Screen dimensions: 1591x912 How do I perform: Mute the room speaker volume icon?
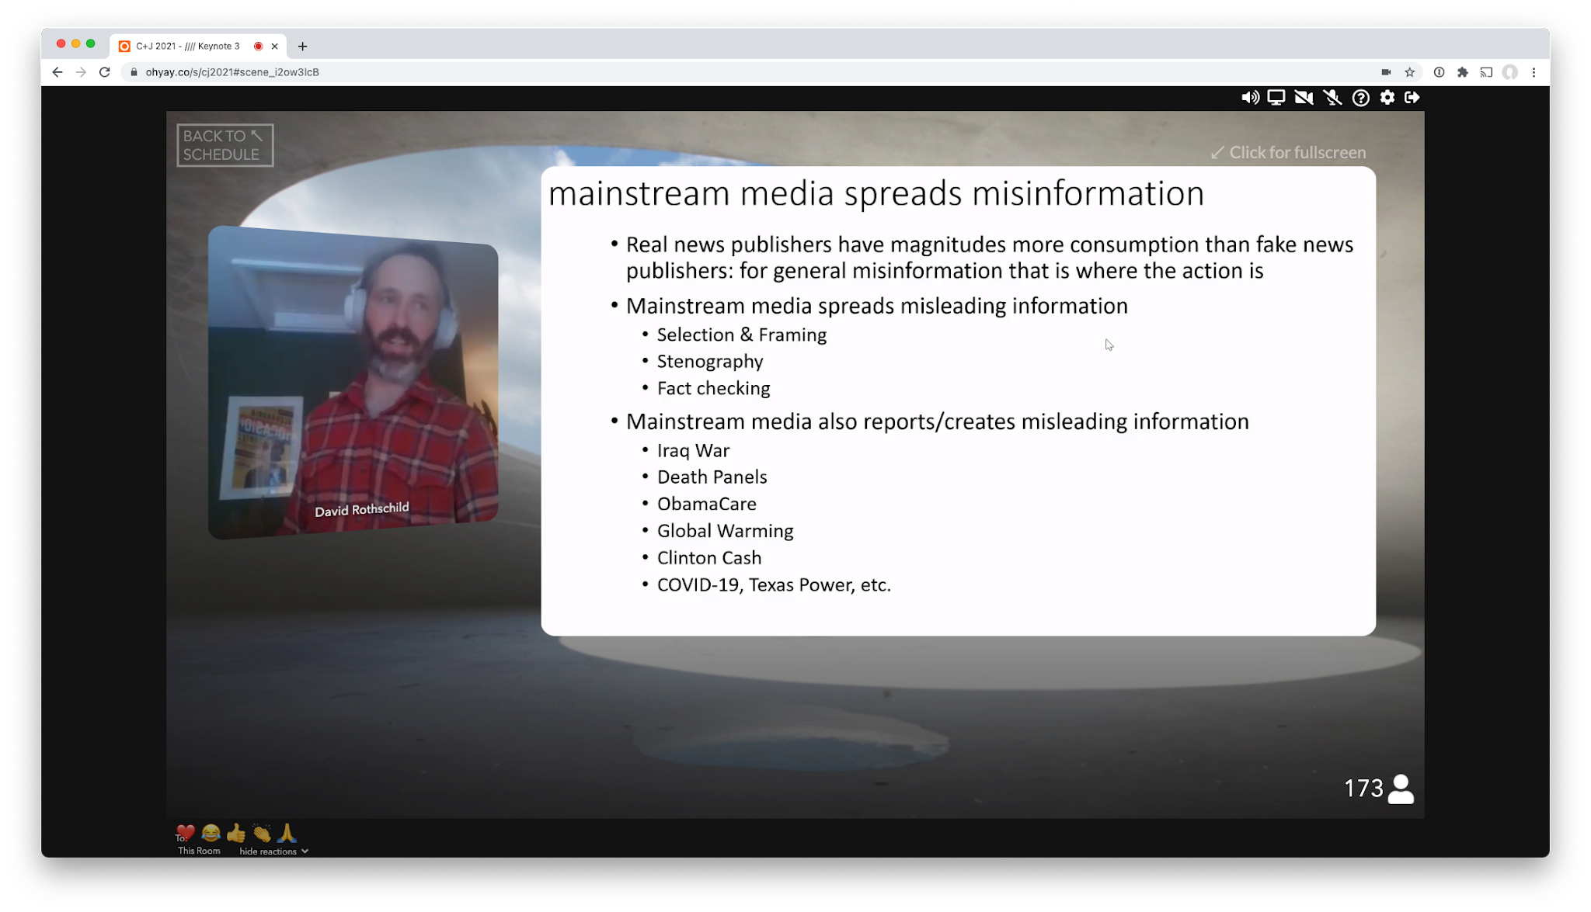pyautogui.click(x=1250, y=97)
